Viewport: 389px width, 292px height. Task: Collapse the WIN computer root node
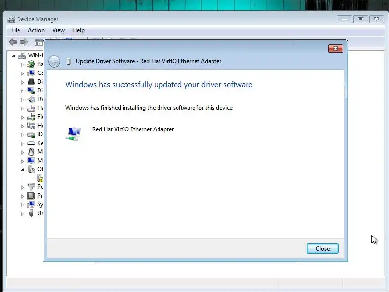pyautogui.click(x=13, y=56)
